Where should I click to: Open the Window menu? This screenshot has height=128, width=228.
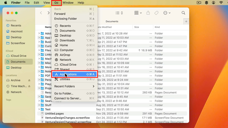point(68,3)
